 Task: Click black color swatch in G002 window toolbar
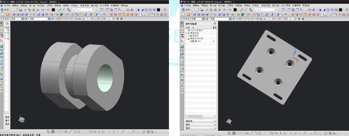click(53, 10)
